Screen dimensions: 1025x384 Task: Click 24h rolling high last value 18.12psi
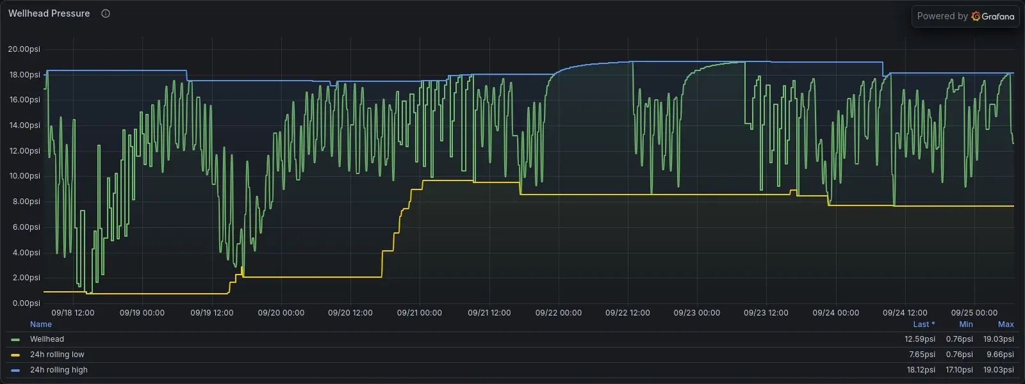(921, 370)
